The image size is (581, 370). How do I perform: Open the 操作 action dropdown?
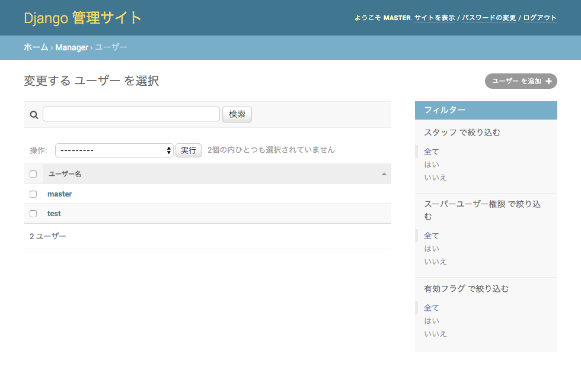(114, 150)
